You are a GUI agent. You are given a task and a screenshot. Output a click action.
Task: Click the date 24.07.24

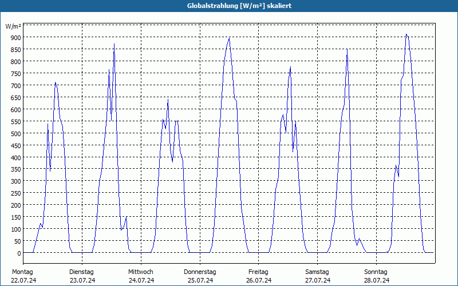point(141,280)
